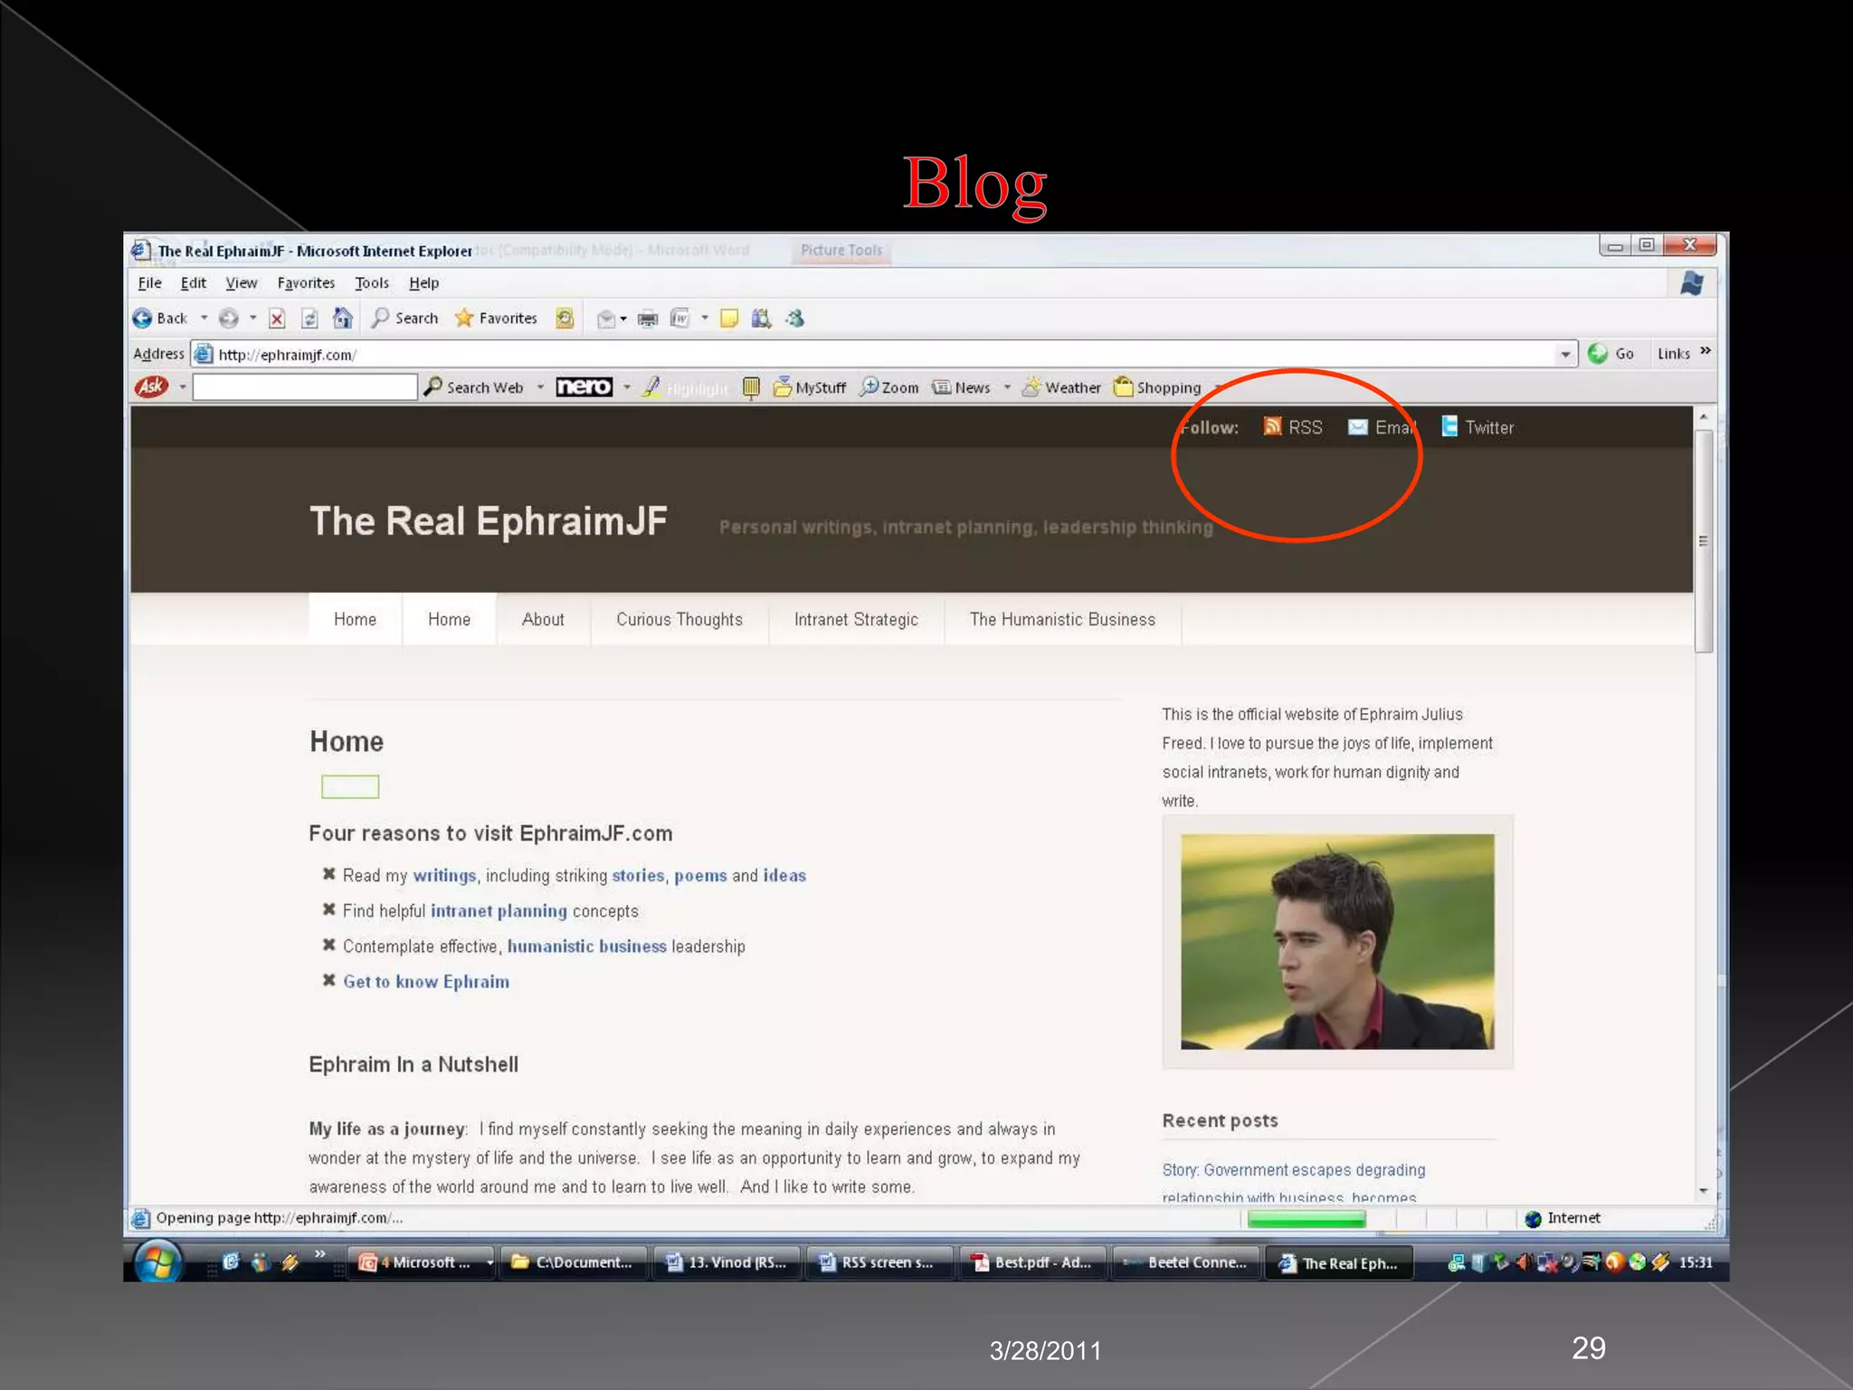The image size is (1853, 1390).
Task: Click the Stop loading icon
Action: pyautogui.click(x=277, y=319)
